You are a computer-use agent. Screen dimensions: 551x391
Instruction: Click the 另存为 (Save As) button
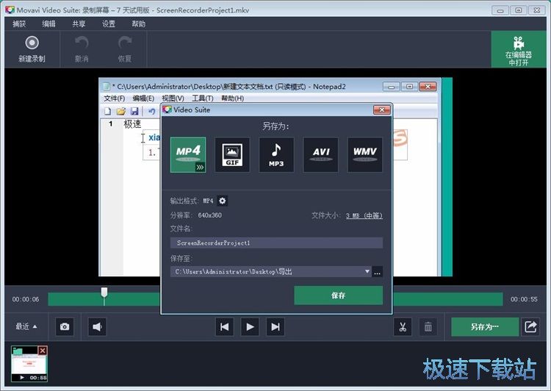click(x=485, y=326)
